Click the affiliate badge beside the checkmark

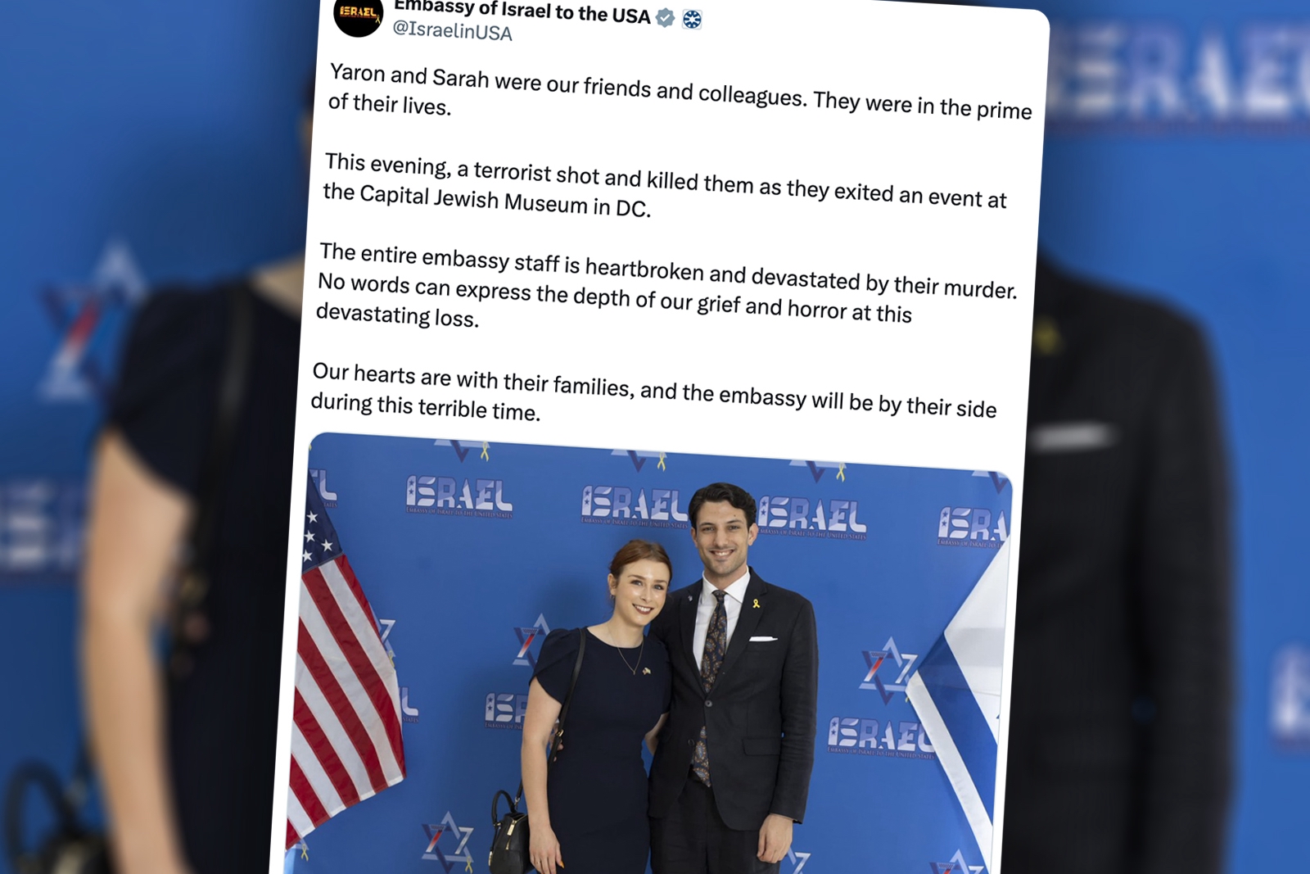click(x=692, y=19)
